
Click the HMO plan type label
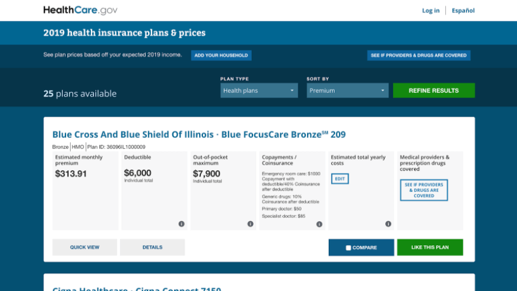78,147
